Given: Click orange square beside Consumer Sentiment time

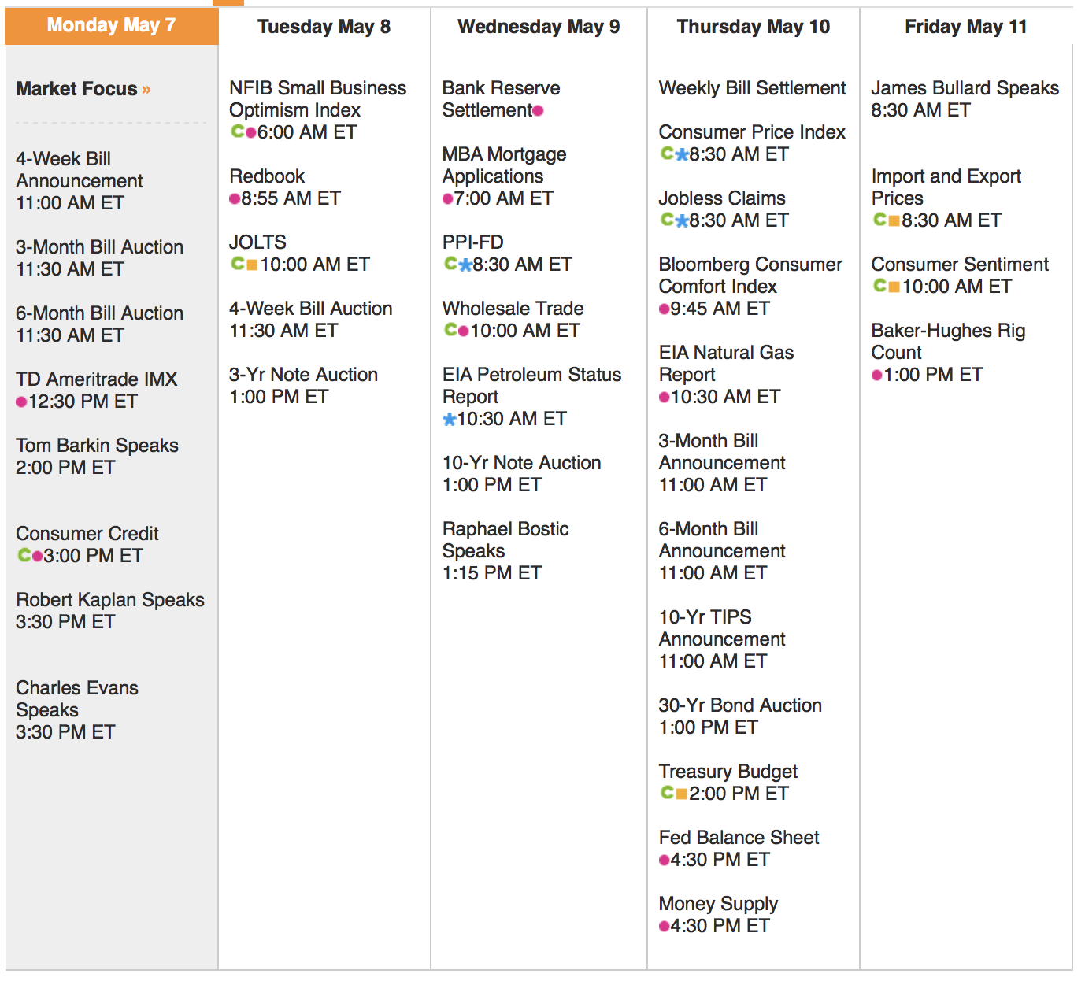Looking at the screenshot, I should click(894, 287).
